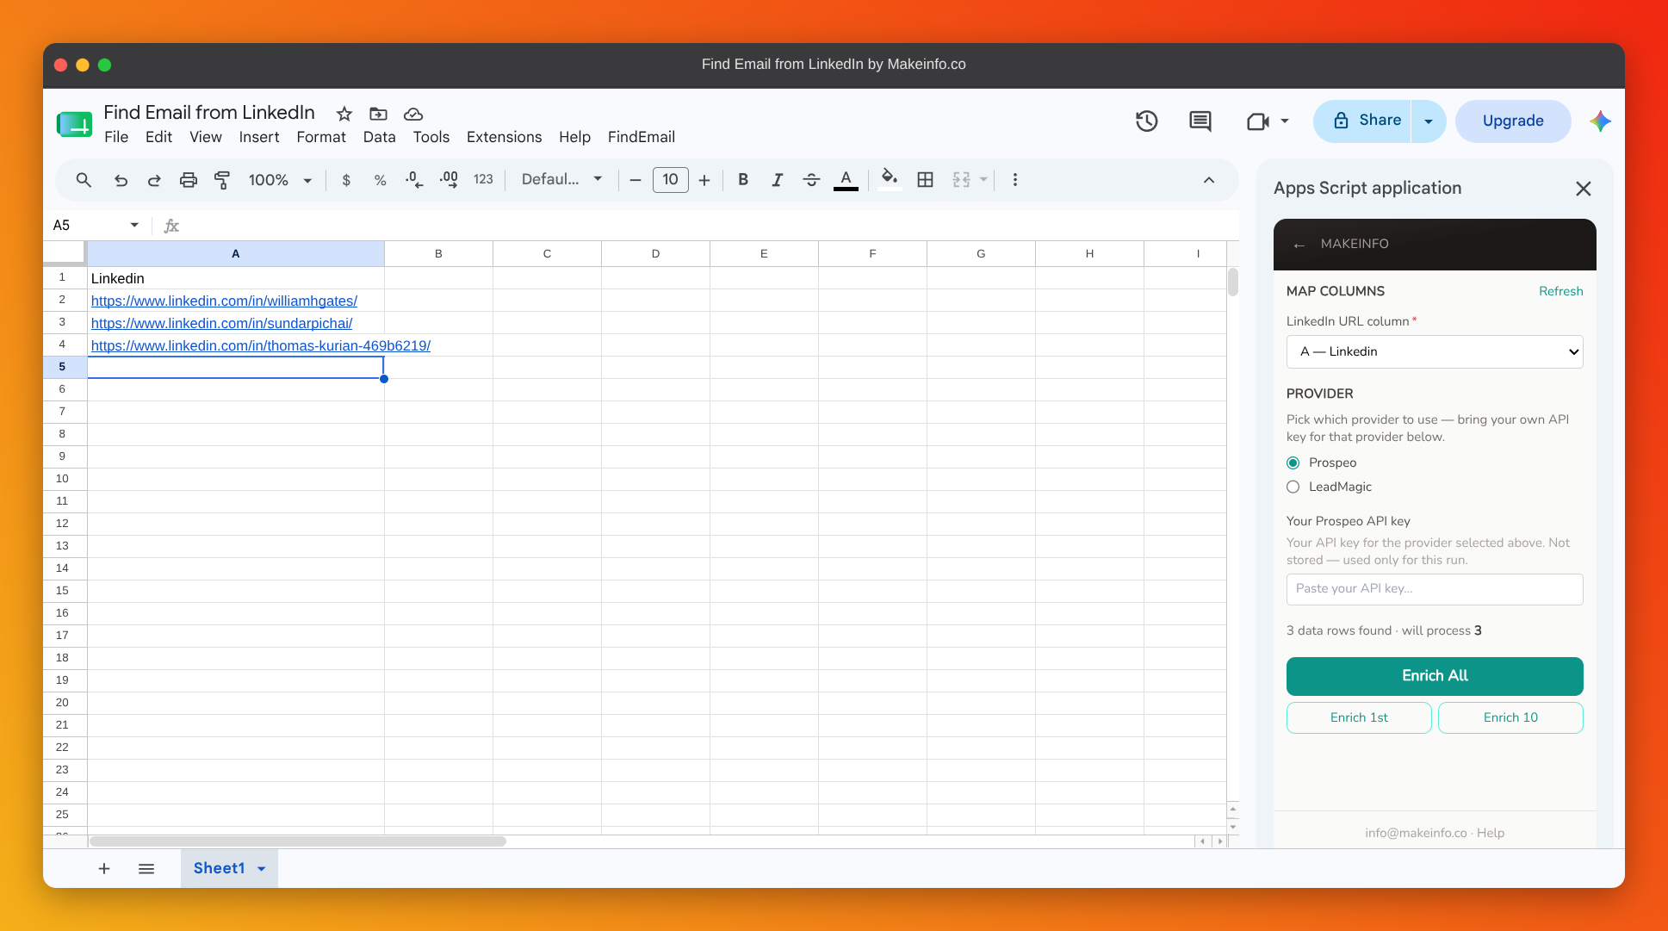1668x931 pixels.
Task: Collapse the toolbar with the up chevron
Action: point(1209,180)
